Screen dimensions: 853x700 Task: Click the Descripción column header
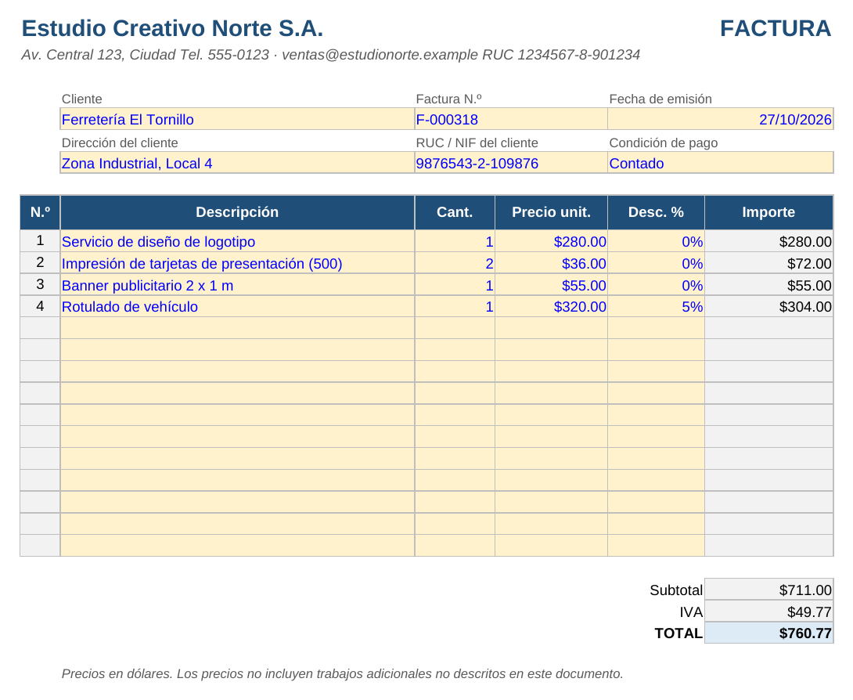[237, 212]
